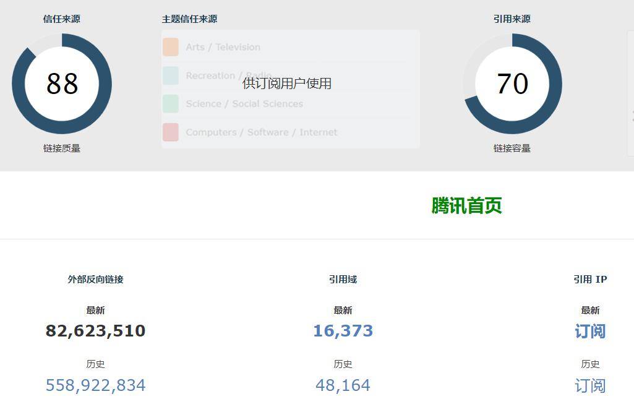Click the Computers / Software / Internet topic label
This screenshot has height=407, width=634.
(262, 132)
